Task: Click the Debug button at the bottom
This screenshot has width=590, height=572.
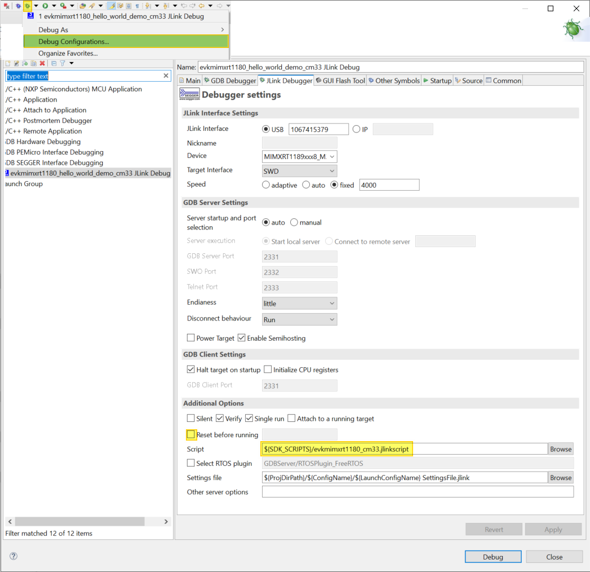Action: coord(493,557)
